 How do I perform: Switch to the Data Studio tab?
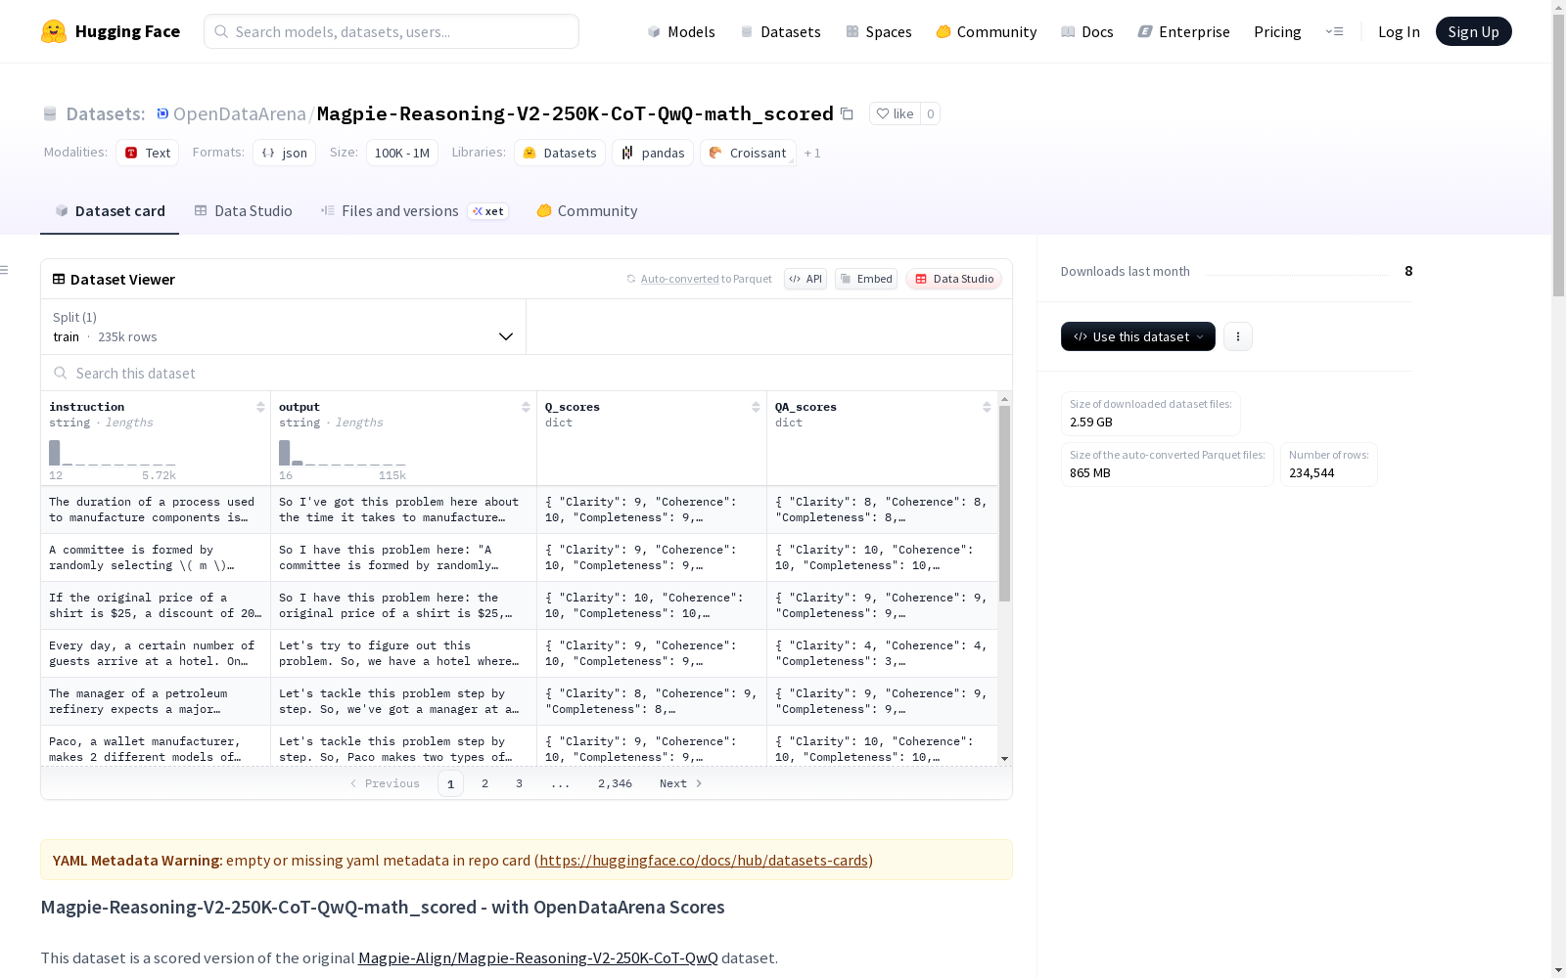[244, 211]
